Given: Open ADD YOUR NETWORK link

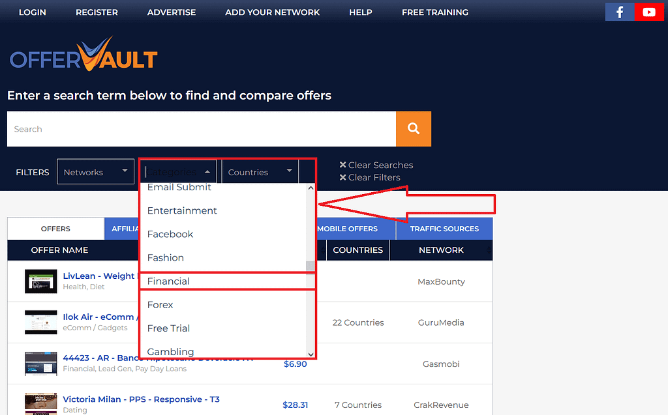Looking at the screenshot, I should pyautogui.click(x=272, y=12).
